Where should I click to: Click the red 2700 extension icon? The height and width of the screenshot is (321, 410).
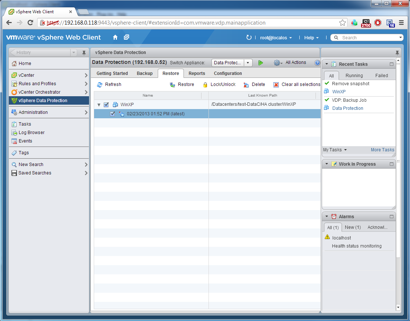pyautogui.click(x=366, y=23)
